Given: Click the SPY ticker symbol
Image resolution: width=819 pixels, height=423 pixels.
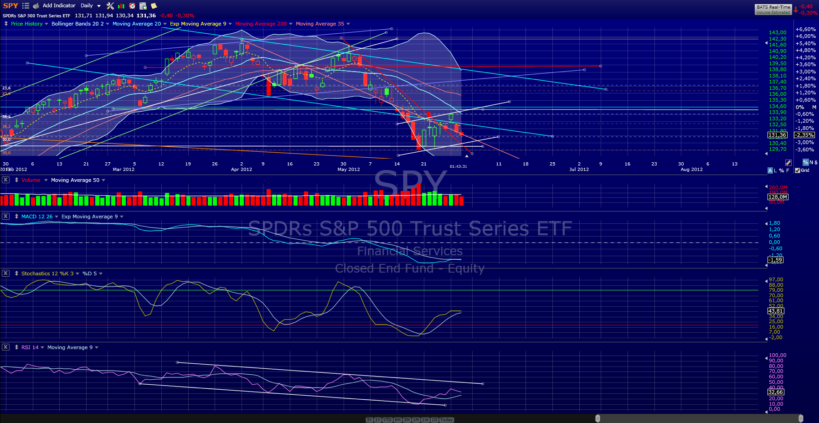Looking at the screenshot, I should [10, 6].
